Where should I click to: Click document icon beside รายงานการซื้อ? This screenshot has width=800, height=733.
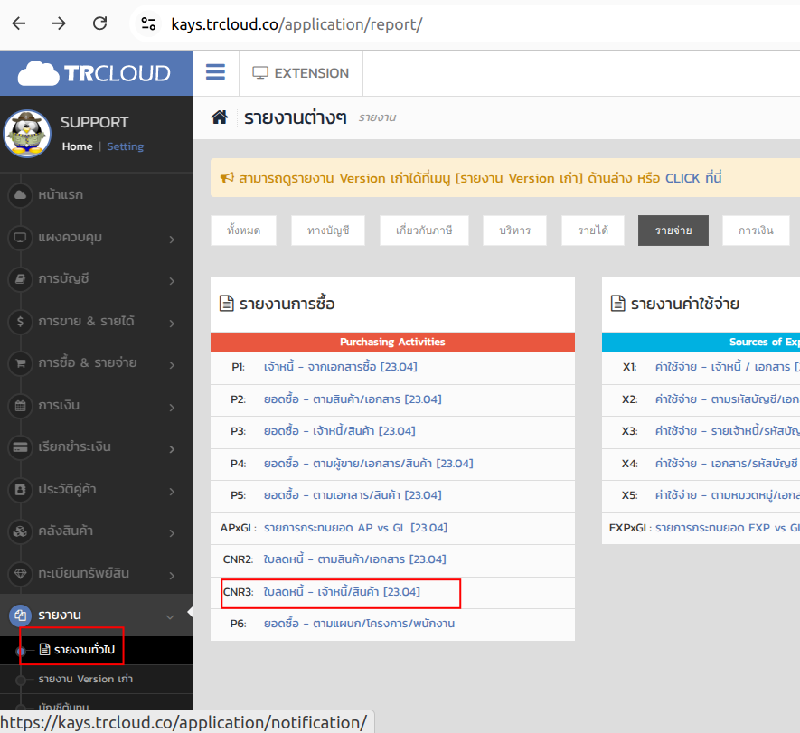pos(227,303)
